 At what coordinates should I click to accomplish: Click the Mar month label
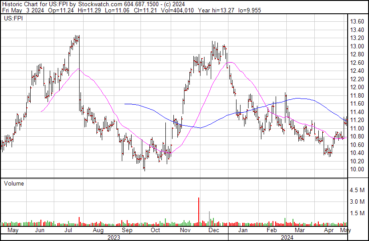coord(300,230)
